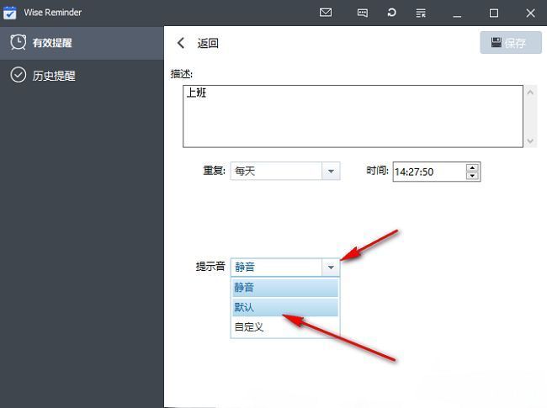
Task: Click the alarm clock icon beside 有效提醒
Action: click(x=18, y=42)
